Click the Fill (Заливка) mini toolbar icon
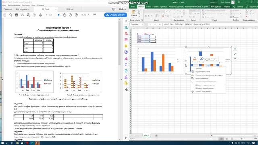The height and width of the screenshot is (145, 258). click(195, 60)
